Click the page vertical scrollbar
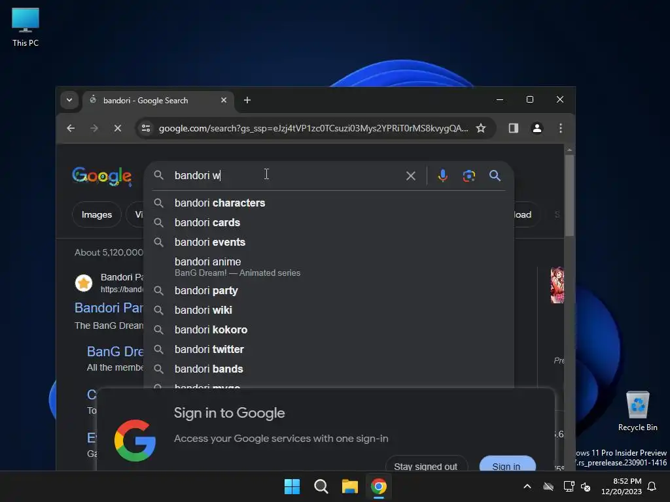Viewport: 670px width, 502px height. click(569, 194)
